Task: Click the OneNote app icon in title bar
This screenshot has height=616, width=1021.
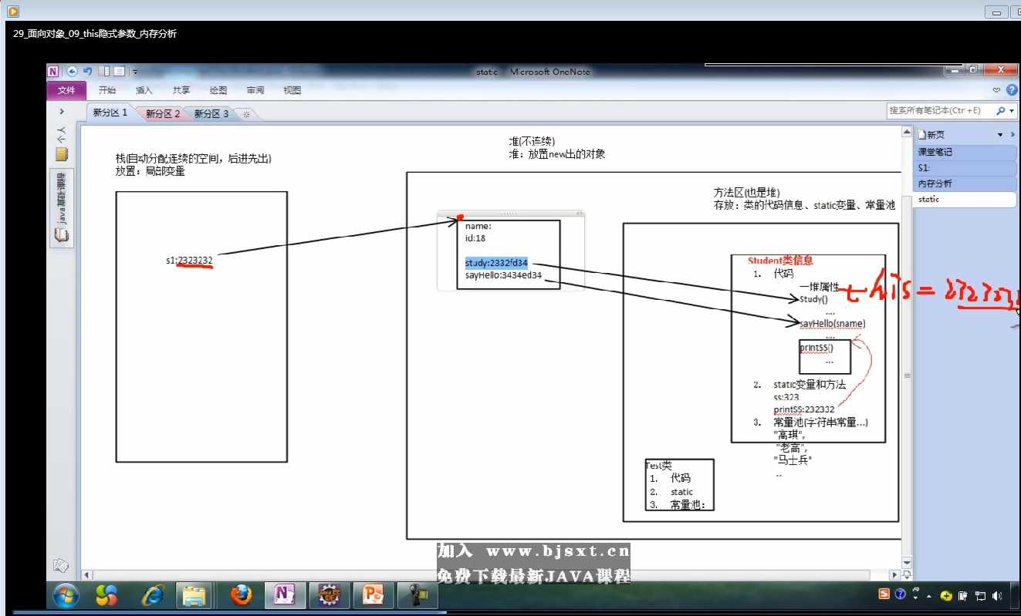Action: pyautogui.click(x=53, y=72)
